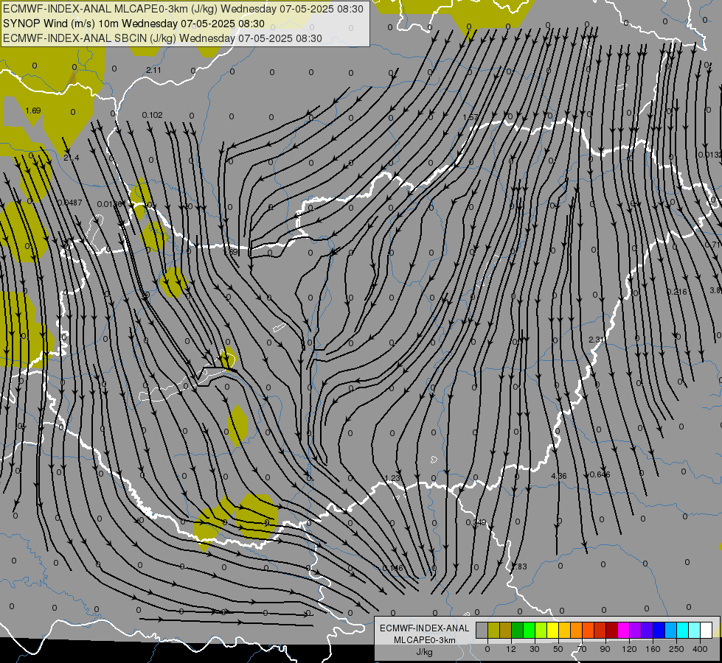Pick the magenta legend swatch

[624, 630]
